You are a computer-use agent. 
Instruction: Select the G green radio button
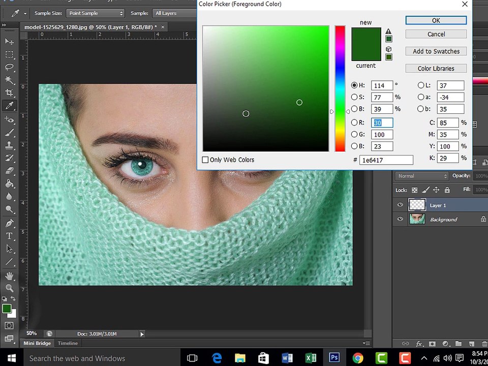click(x=354, y=134)
